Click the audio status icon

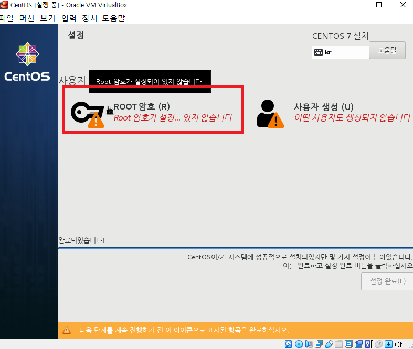coord(309,344)
